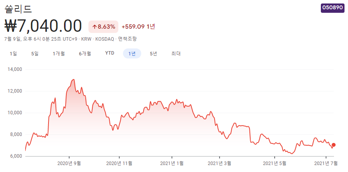This screenshot has width=348, height=172.
Task: Click the 2021년 5월 axis label
Action: [275, 163]
